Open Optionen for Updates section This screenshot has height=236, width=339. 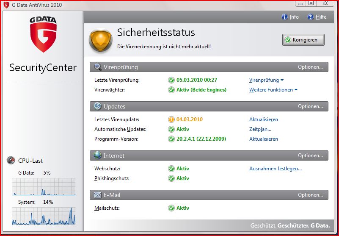pyautogui.click(x=310, y=106)
